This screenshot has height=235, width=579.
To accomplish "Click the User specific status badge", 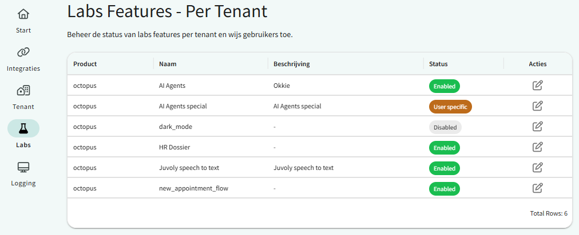I will [450, 107].
